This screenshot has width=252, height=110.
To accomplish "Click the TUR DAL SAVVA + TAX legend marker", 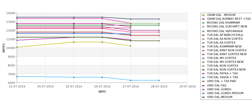I will click(x=203, y=77).
